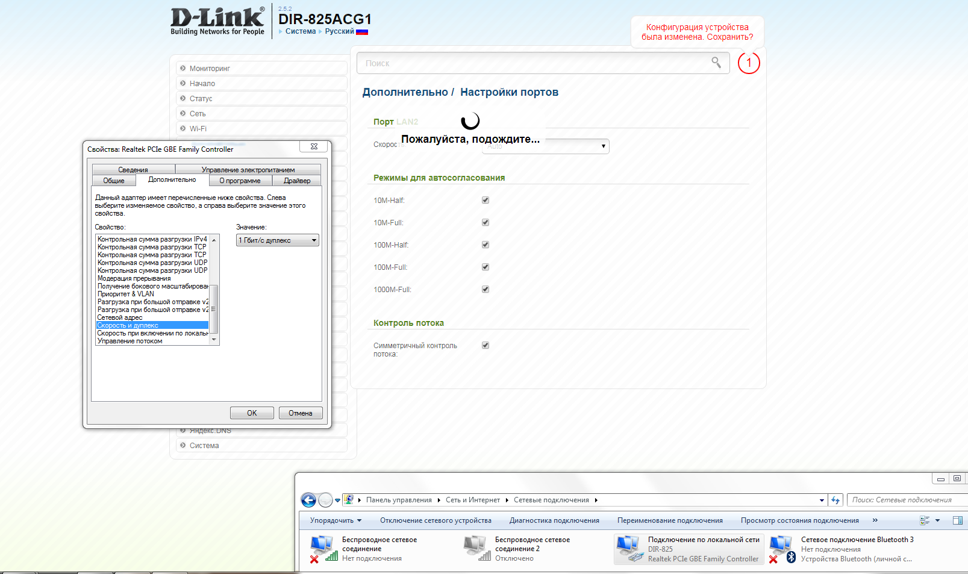Select the Bluetooth network connection 3 icon
Viewport: 968px width, 574px height.
[x=782, y=549]
